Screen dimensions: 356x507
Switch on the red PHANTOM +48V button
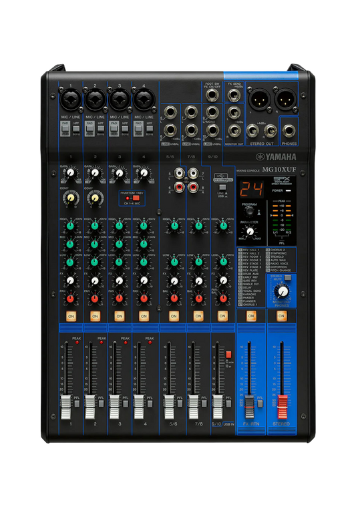click(136, 198)
